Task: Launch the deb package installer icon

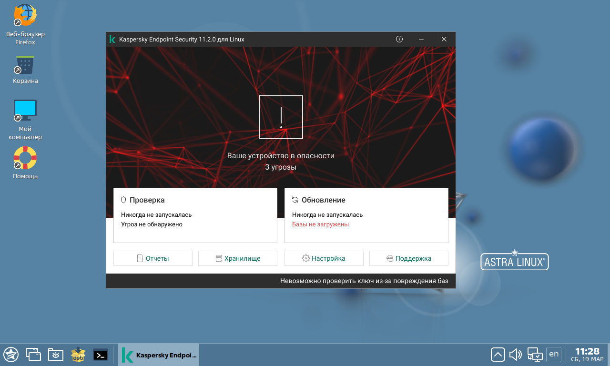Action: tap(78, 355)
